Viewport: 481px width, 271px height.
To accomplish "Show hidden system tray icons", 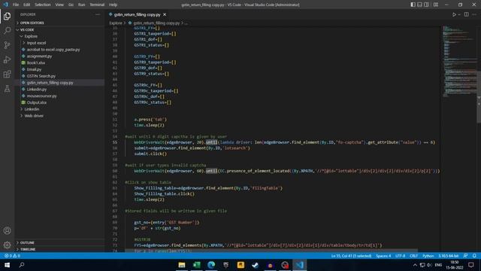I will 415,265.
